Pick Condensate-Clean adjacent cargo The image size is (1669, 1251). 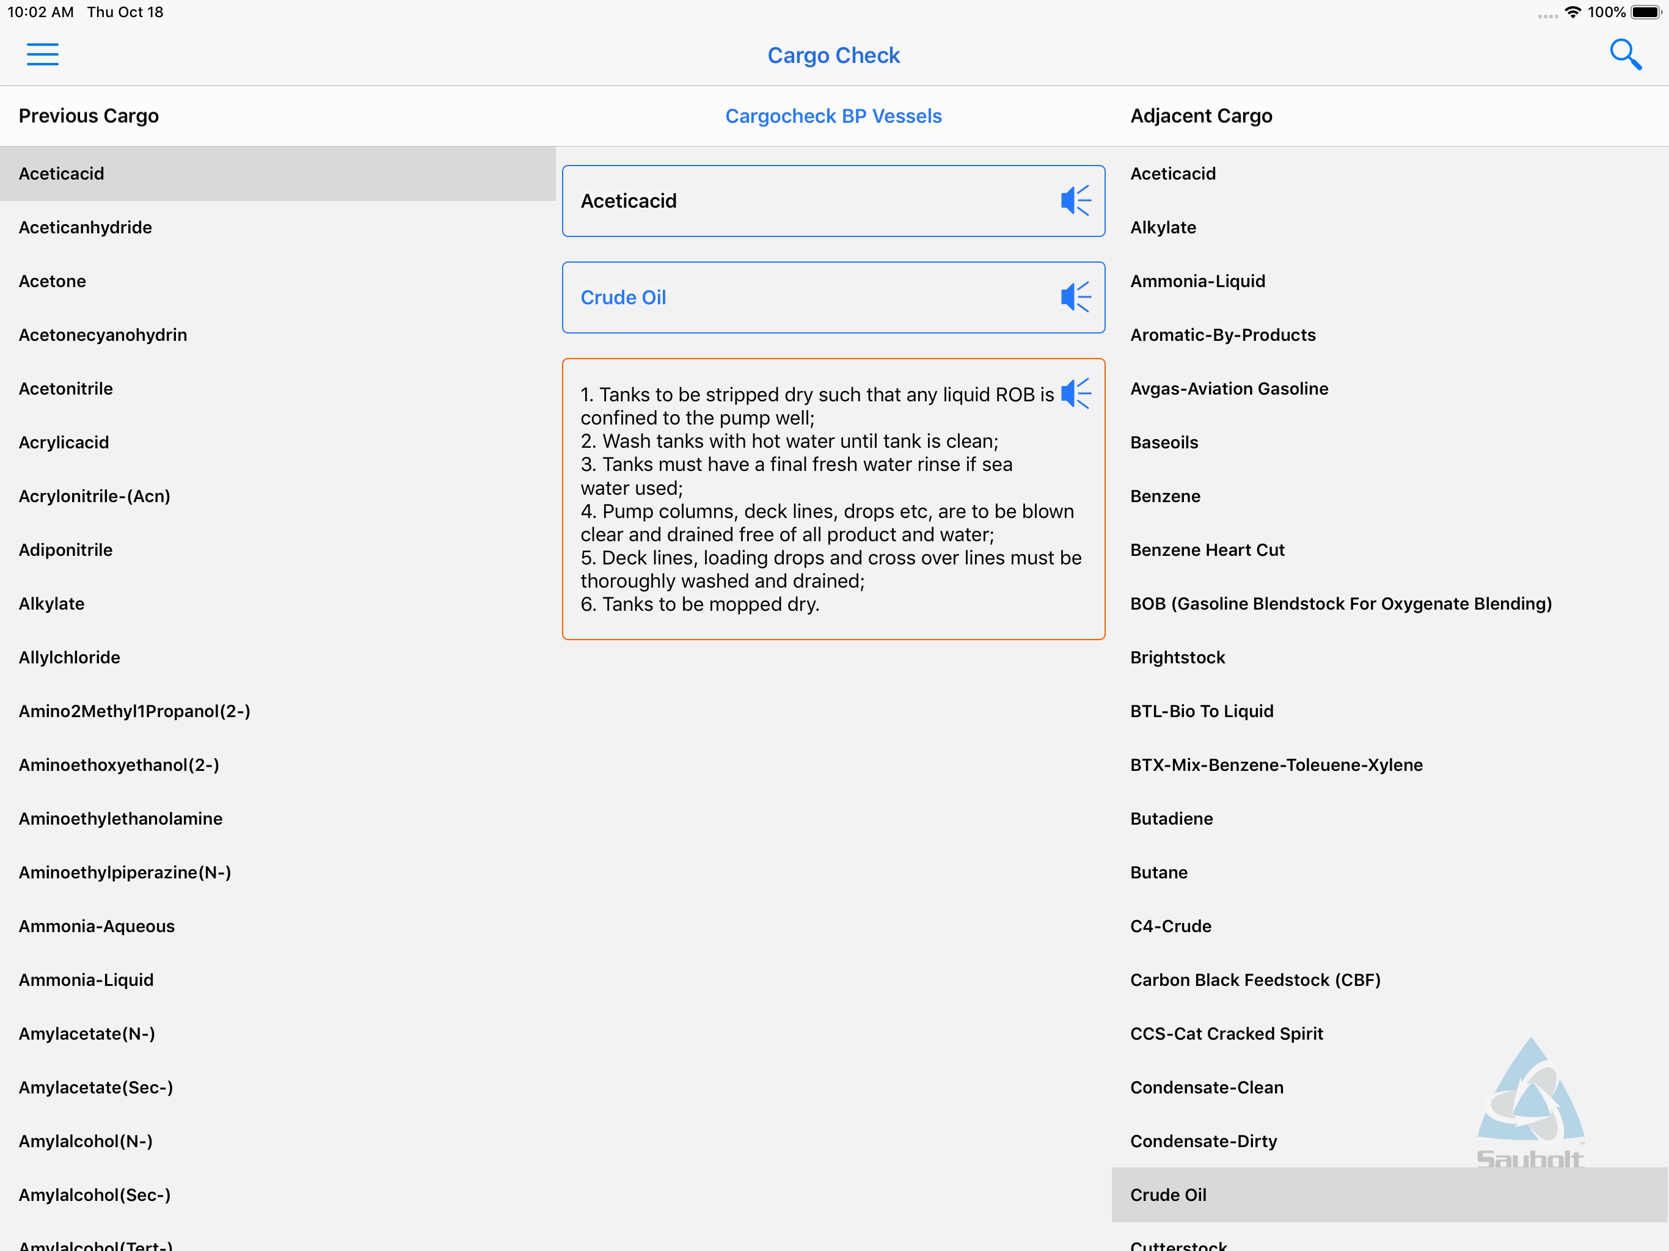click(1390, 1087)
